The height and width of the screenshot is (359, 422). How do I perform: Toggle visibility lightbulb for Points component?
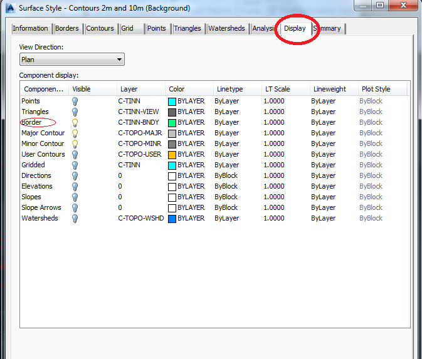(75, 101)
